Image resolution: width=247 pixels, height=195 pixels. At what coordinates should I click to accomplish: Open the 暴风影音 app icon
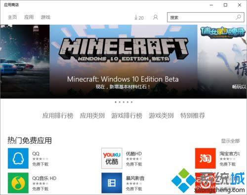point(112,183)
